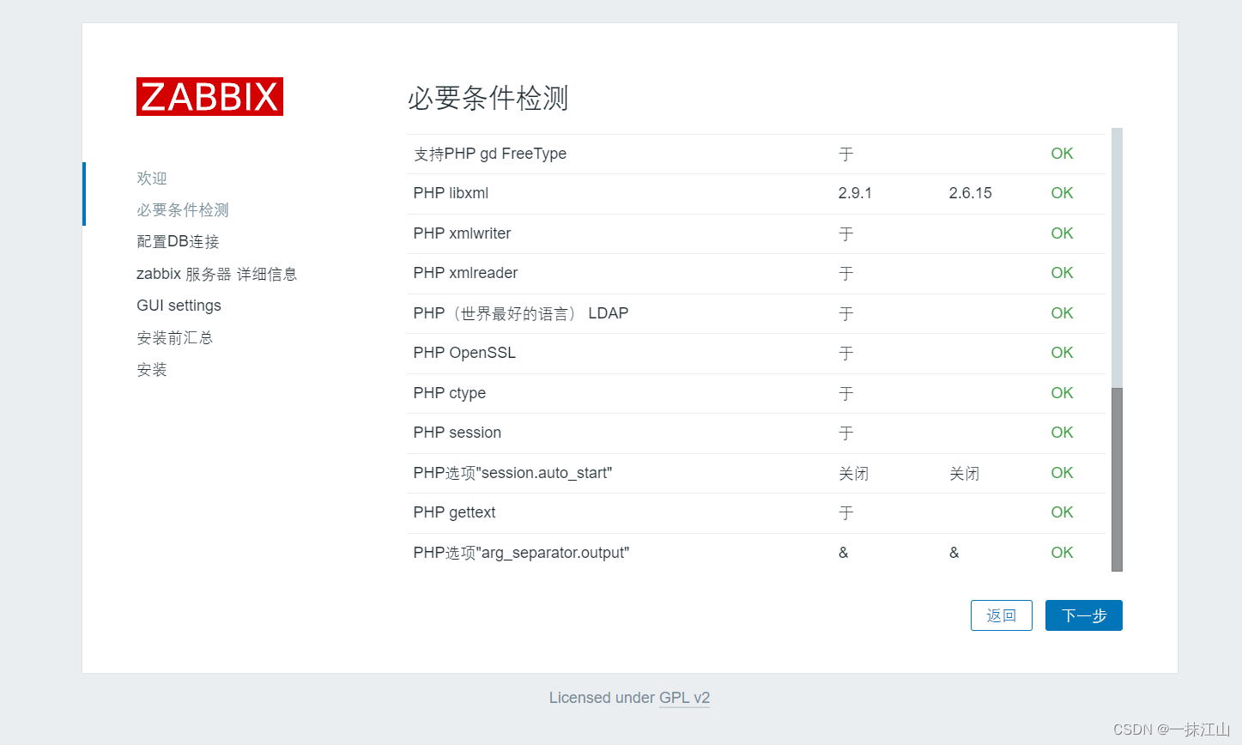Click OK status in PHP OpenSSL row

(x=1062, y=353)
